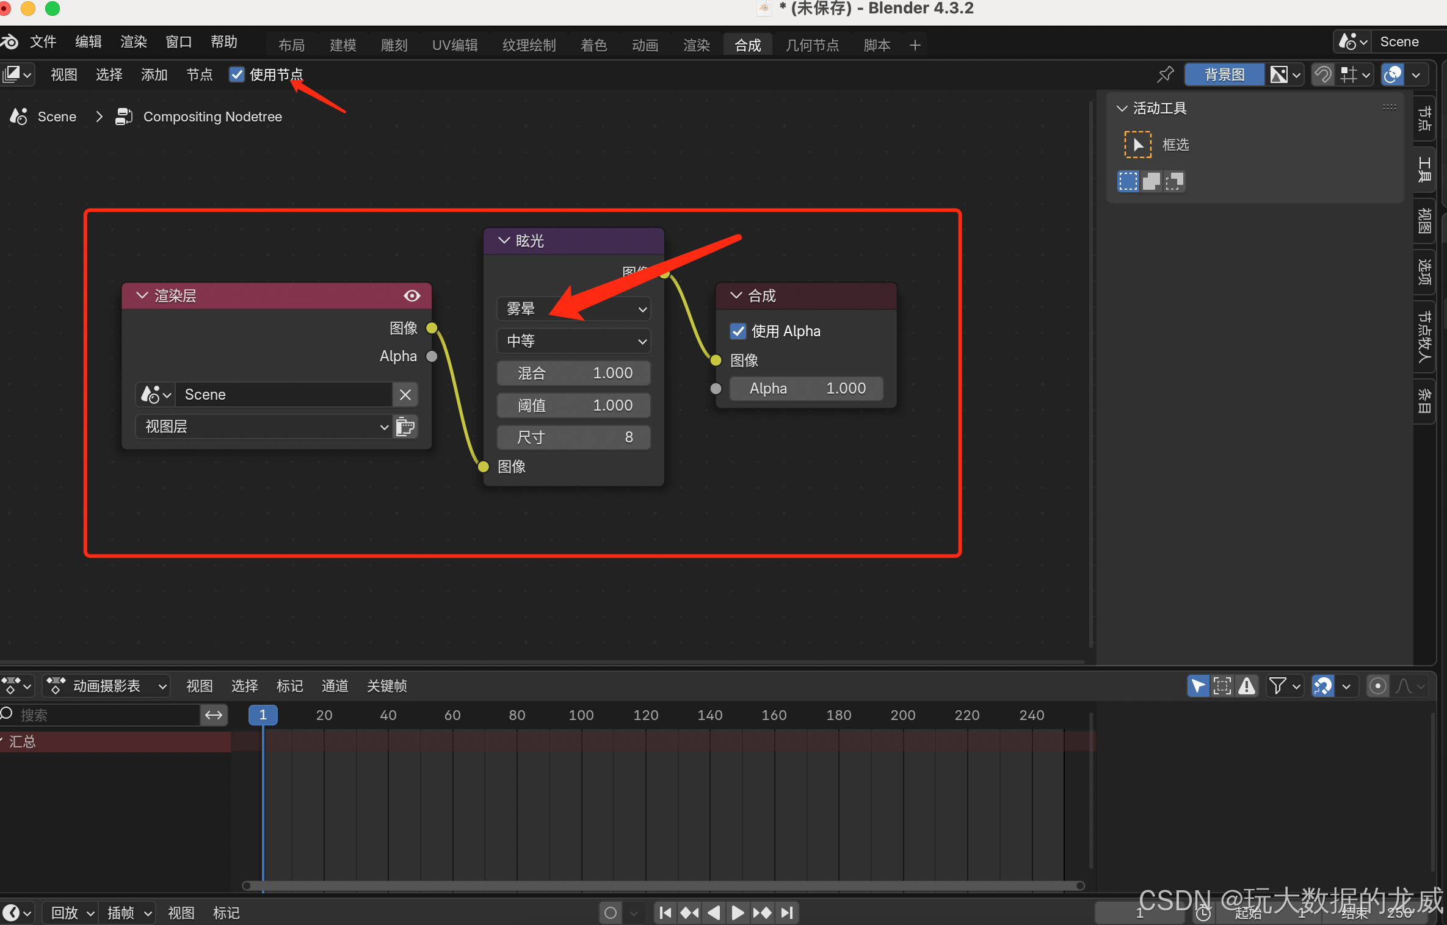The width and height of the screenshot is (1447, 925).
Task: Toggle the render layer eye icon
Action: (412, 296)
